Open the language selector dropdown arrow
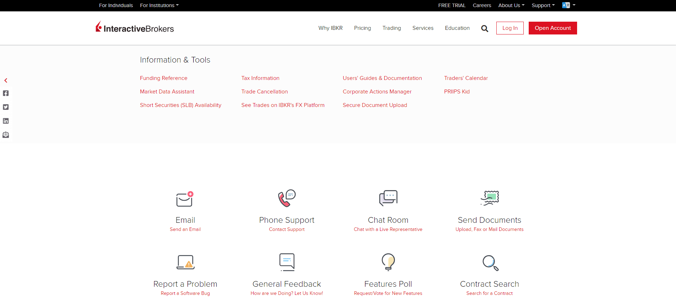The width and height of the screenshot is (676, 302). 574,5
